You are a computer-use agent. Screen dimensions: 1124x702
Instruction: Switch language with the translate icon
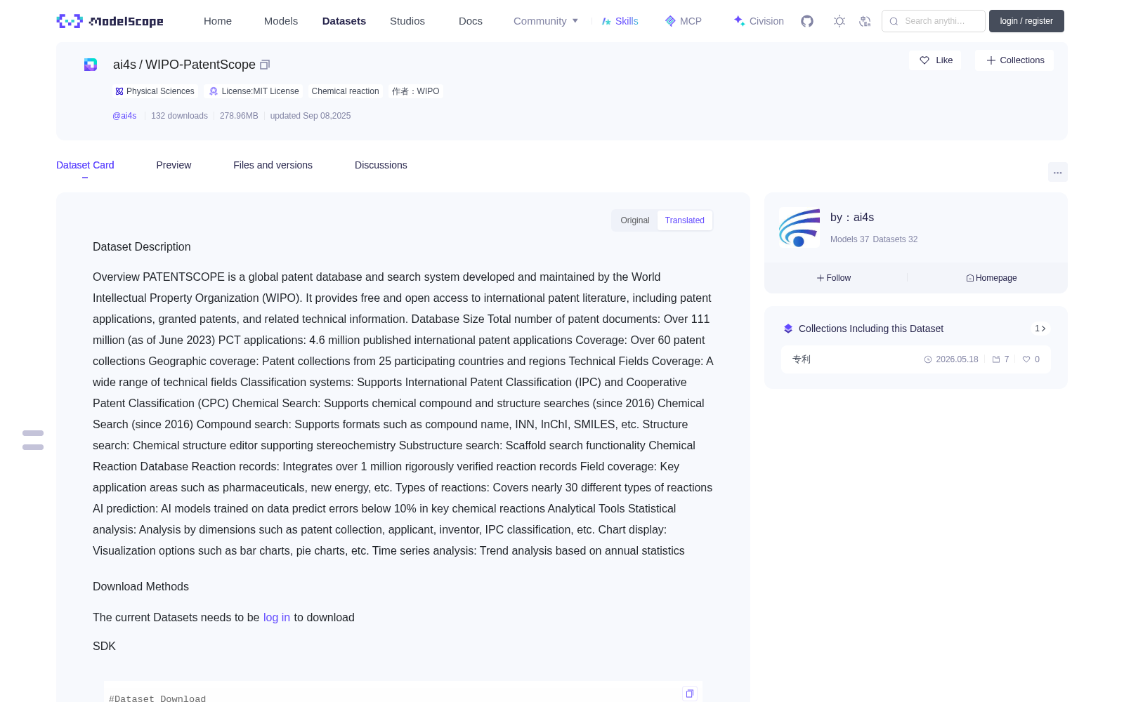(865, 21)
